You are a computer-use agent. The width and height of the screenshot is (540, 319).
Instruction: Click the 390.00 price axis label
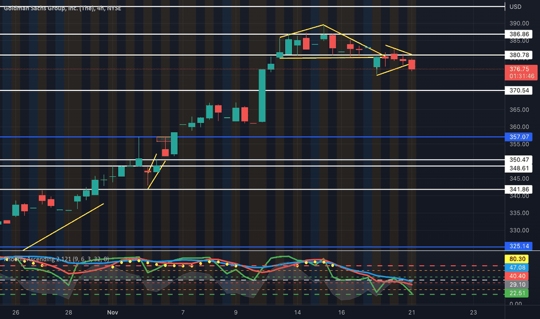pos(519,23)
